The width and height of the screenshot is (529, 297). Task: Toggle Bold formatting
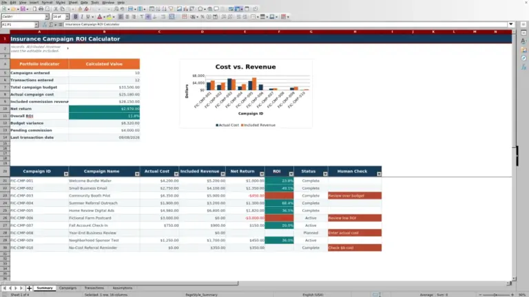click(76, 16)
